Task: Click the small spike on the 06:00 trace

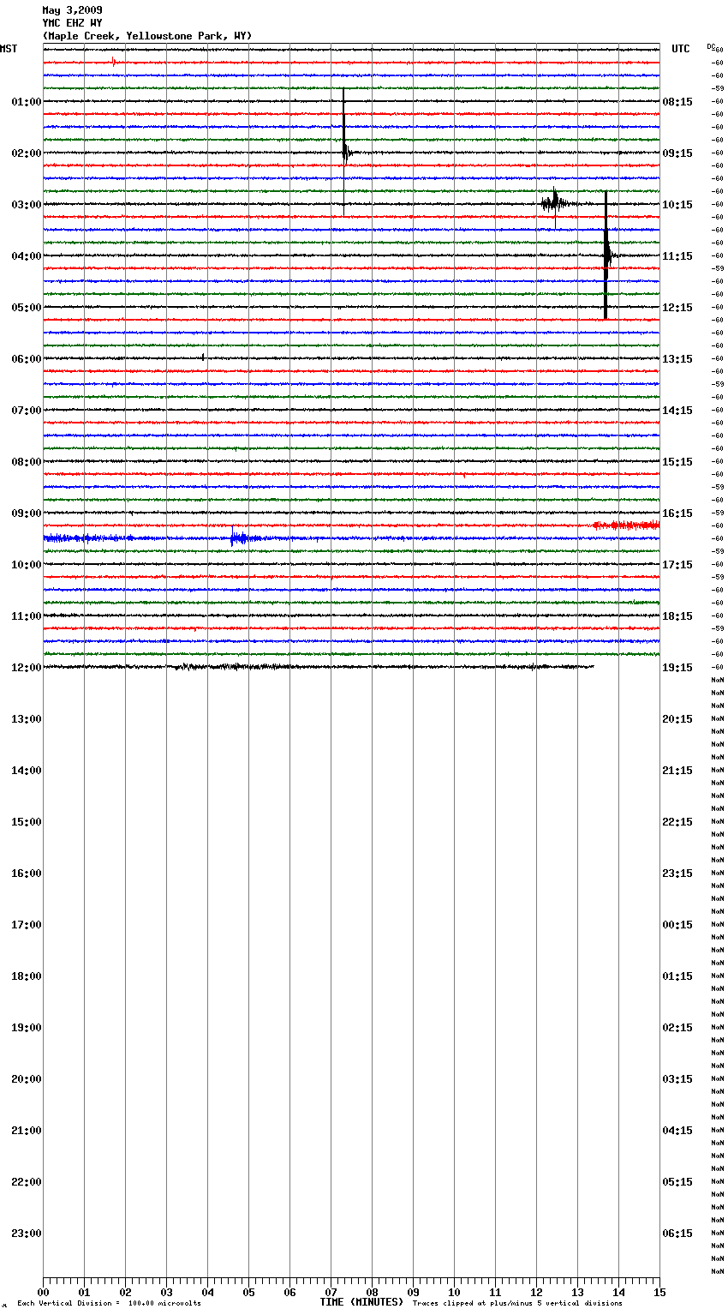Action: point(203,357)
